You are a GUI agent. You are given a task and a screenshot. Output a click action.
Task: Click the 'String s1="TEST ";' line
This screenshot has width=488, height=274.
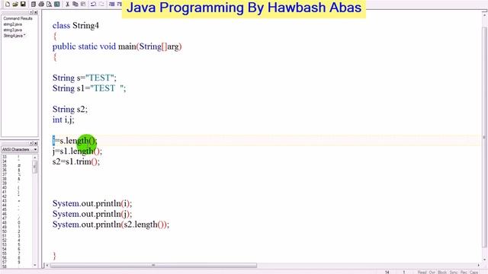89,88
